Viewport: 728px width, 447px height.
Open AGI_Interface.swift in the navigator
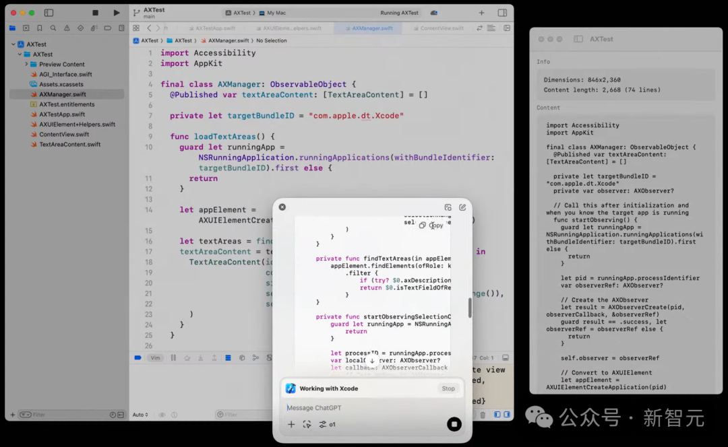click(x=65, y=74)
